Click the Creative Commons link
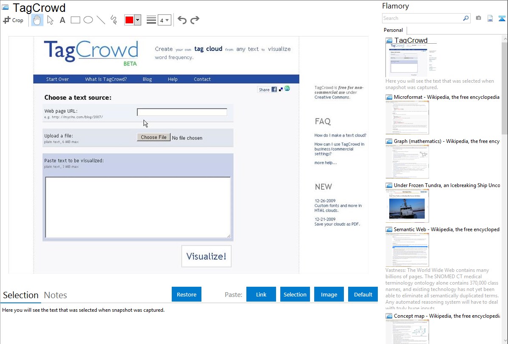 pos(332,97)
